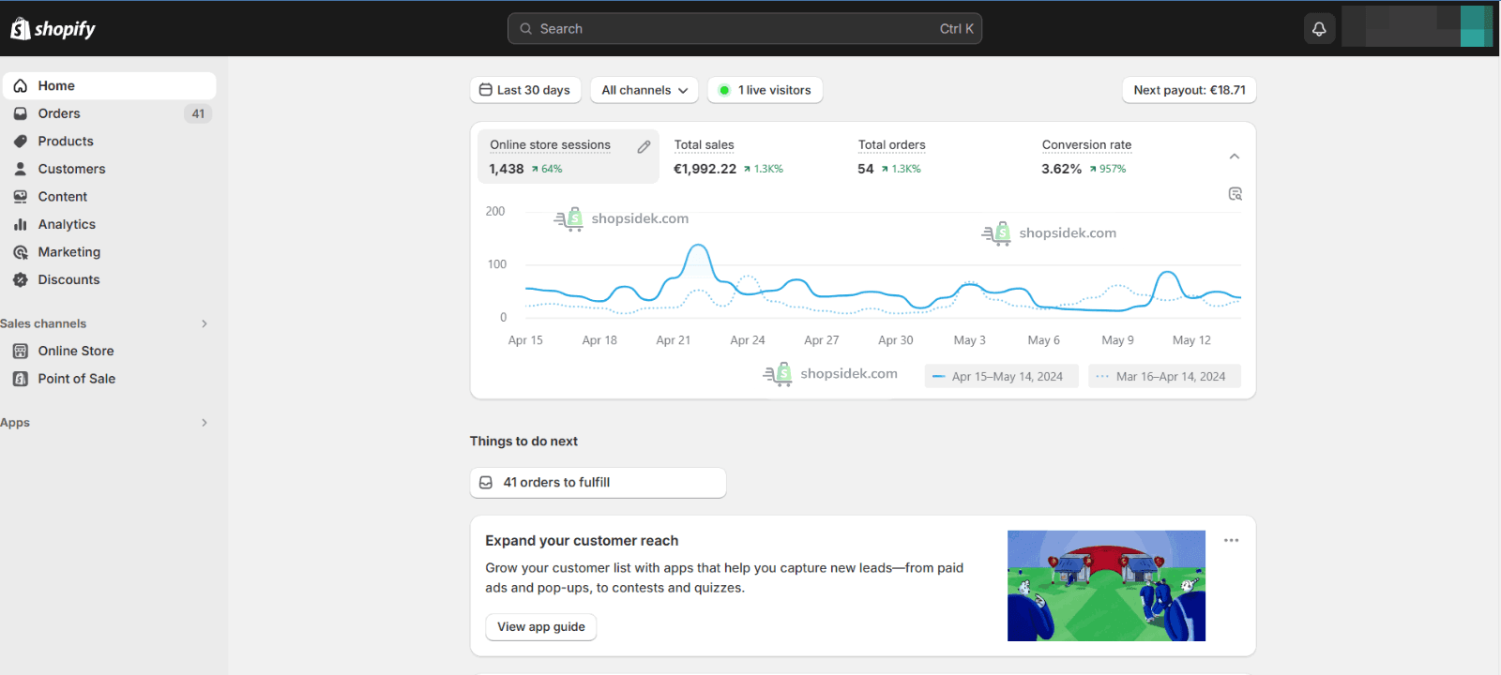The image size is (1501, 675).
Task: Open the All channels dropdown
Action: pyautogui.click(x=644, y=90)
